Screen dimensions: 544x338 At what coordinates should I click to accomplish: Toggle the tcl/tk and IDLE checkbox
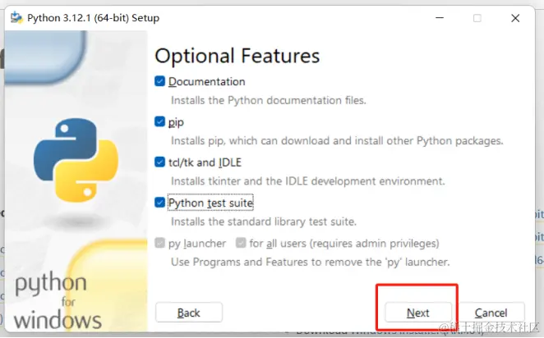click(x=159, y=162)
